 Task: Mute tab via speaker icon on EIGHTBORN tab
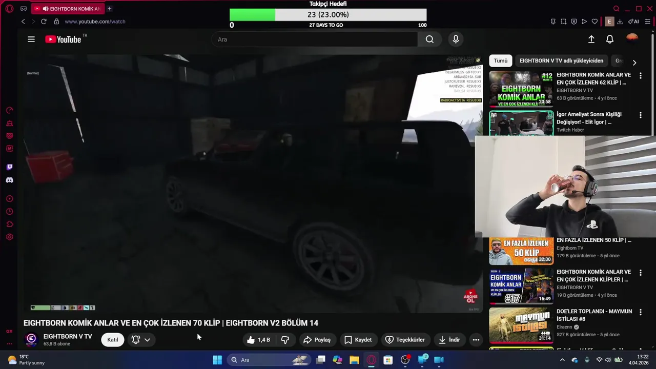[x=46, y=9]
